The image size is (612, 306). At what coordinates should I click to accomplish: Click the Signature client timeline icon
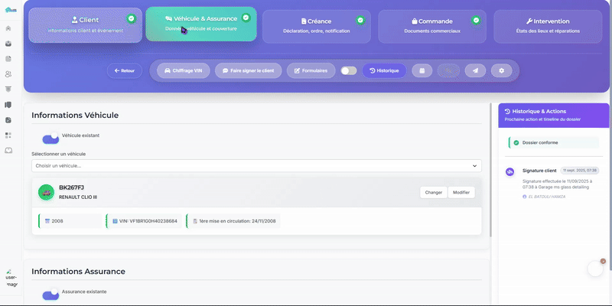[509, 172]
